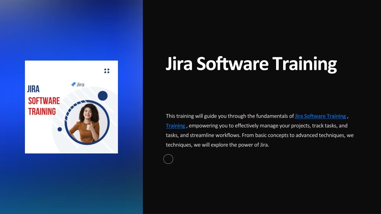This screenshot has width=381, height=214.
Task: Select the Jira Software Training promo image
Action: (71, 107)
